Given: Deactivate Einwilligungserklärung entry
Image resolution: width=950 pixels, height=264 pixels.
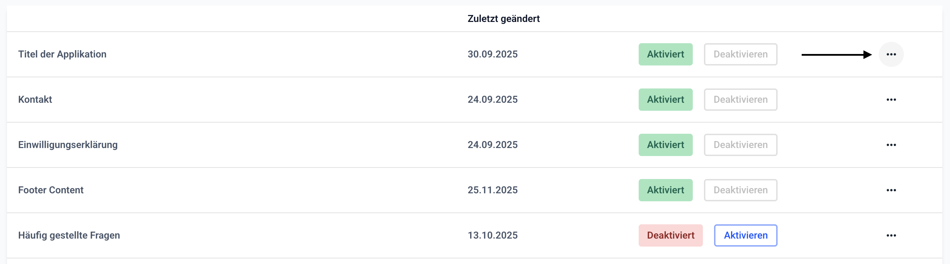Looking at the screenshot, I should coord(740,145).
